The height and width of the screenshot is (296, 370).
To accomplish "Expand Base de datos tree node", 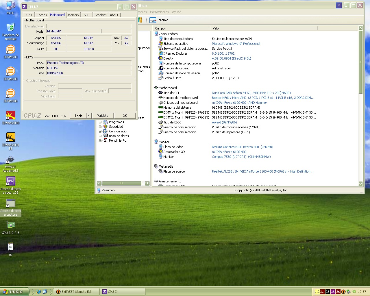I will tap(100, 136).
